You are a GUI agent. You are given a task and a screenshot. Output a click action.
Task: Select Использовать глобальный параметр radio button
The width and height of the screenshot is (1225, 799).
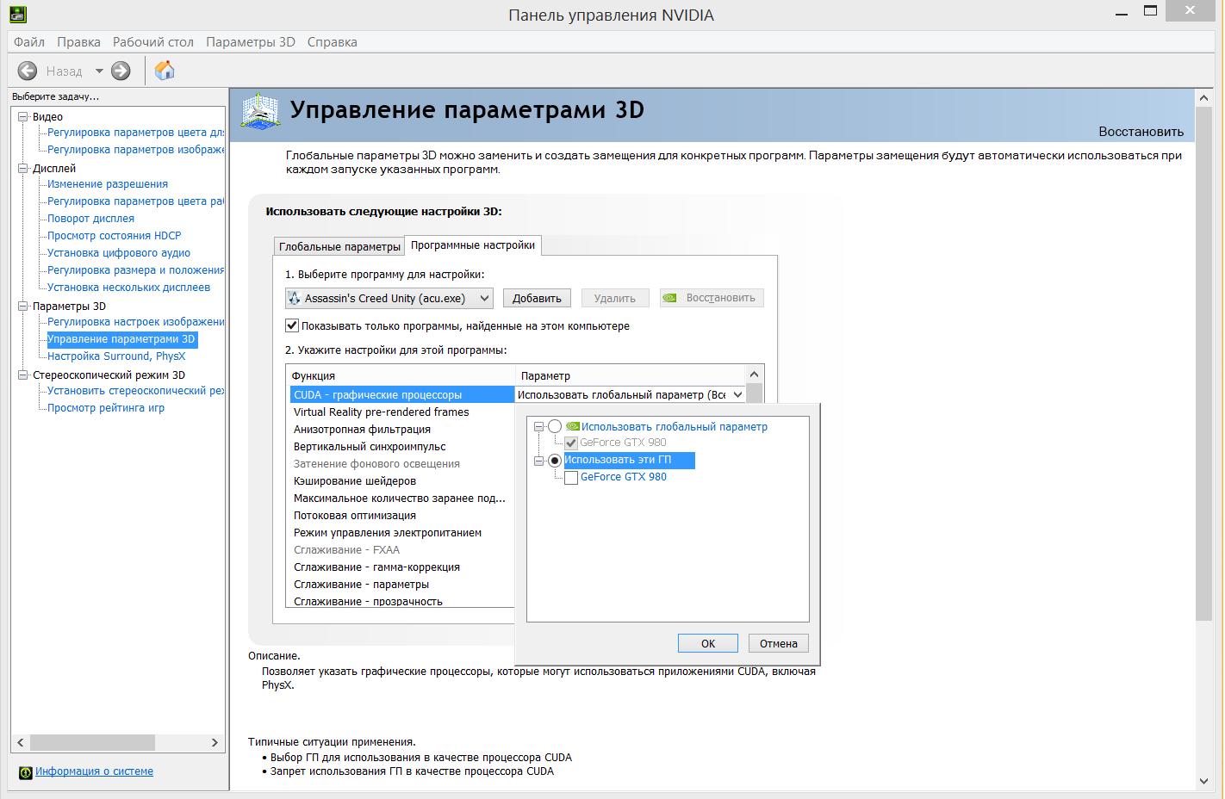pos(555,426)
